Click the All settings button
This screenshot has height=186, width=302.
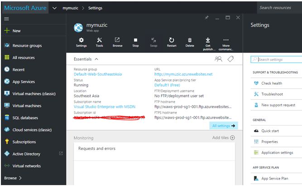point(224,126)
